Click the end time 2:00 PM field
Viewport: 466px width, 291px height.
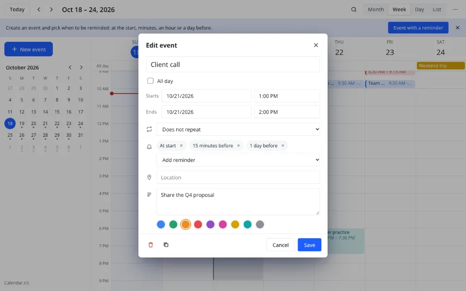287,112
